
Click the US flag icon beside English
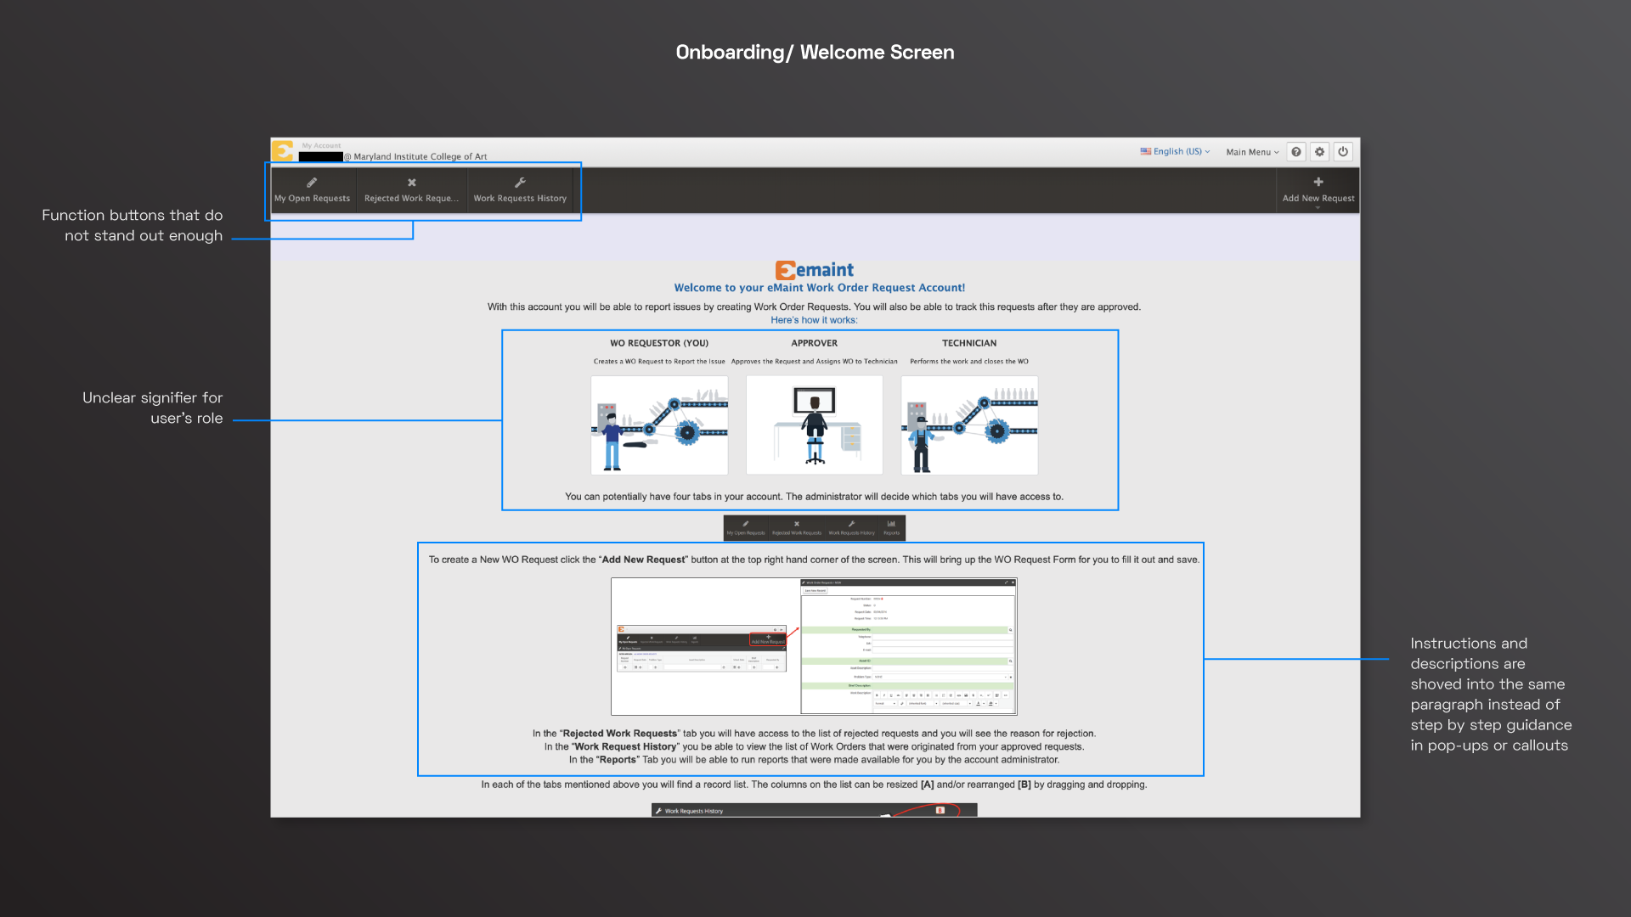(x=1146, y=152)
